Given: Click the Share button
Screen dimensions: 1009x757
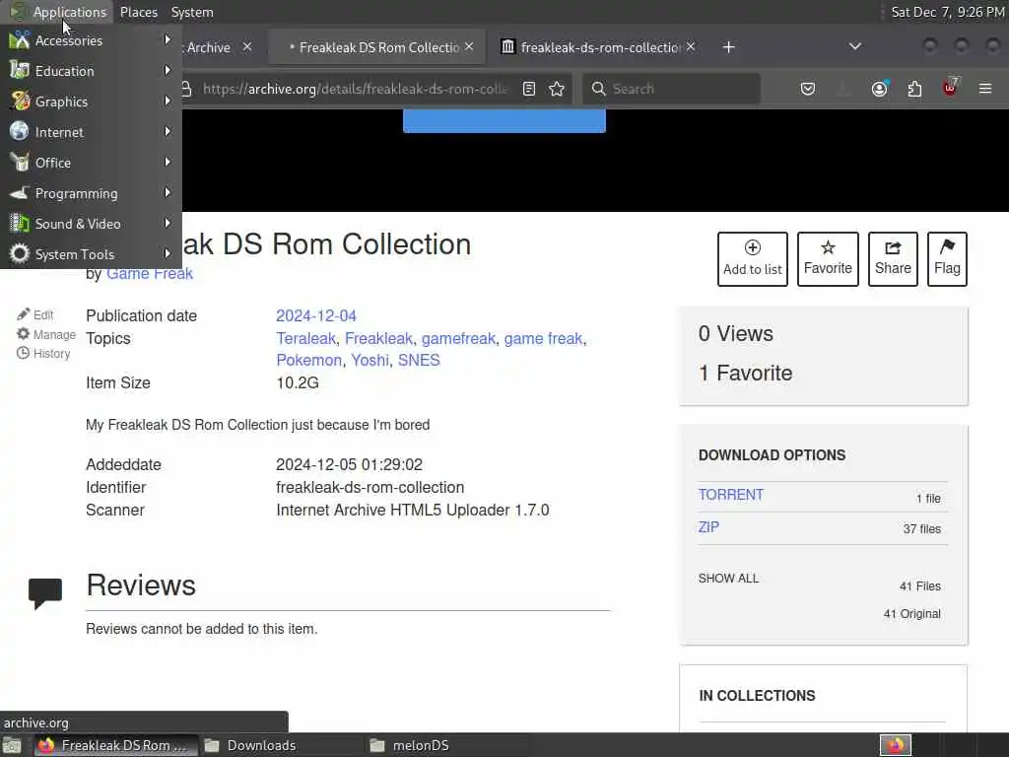Looking at the screenshot, I should pyautogui.click(x=893, y=259).
